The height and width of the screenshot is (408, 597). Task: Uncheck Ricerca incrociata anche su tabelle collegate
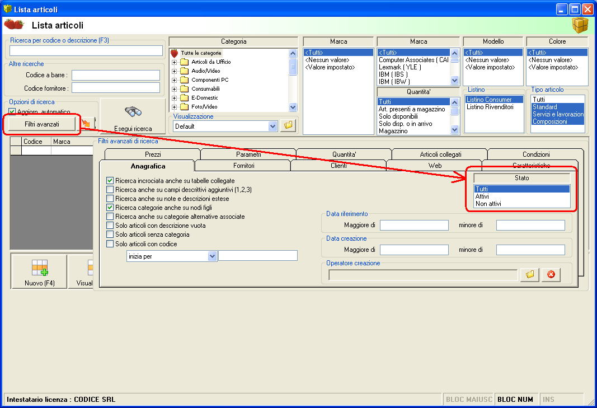coord(110,181)
